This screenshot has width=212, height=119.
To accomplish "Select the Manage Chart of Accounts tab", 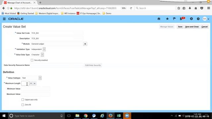I will click(20, 3).
